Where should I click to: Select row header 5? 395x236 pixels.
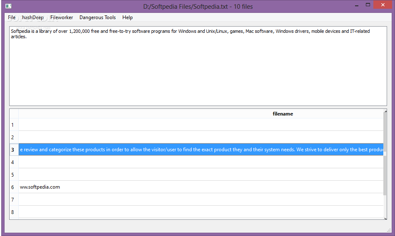coord(14,175)
